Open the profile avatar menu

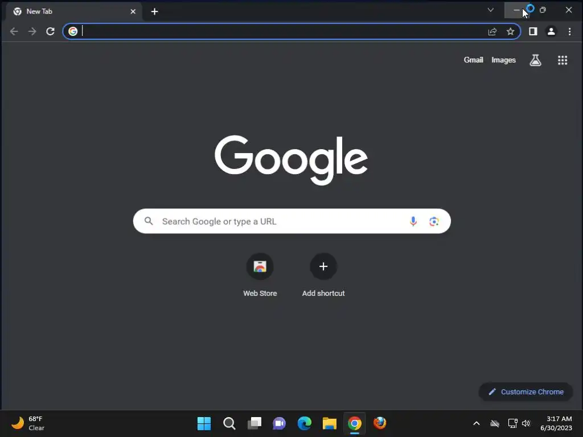[x=551, y=32]
